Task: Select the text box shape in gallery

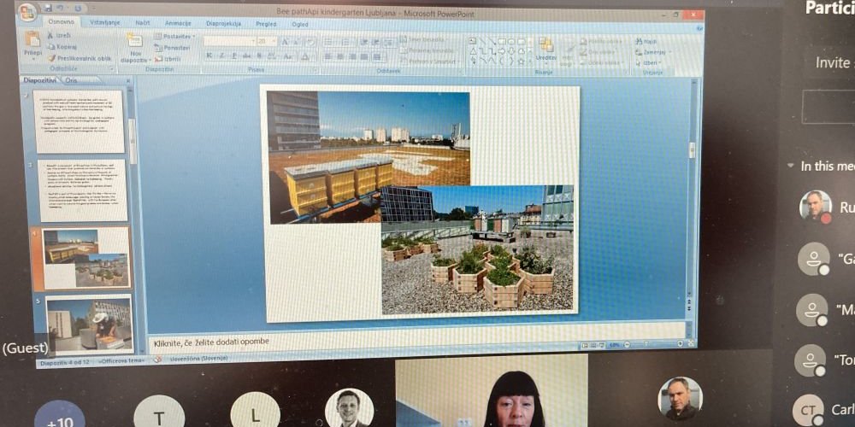Action: tap(473, 41)
